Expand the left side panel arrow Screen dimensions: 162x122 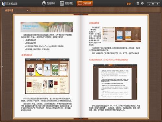click(2, 67)
